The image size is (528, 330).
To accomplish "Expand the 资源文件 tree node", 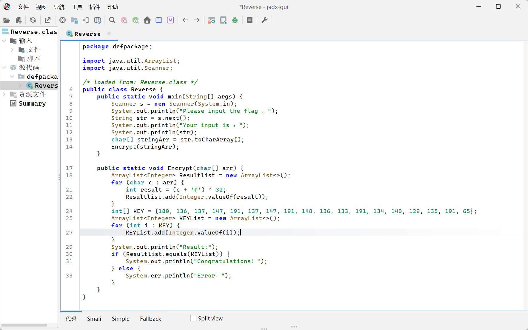I will pyautogui.click(x=4, y=94).
